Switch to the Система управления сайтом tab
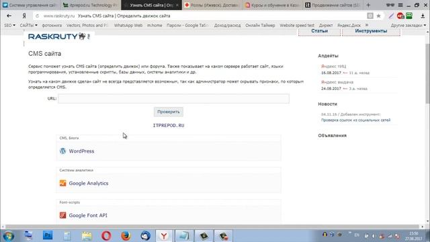This screenshot has width=430, height=242. 30,5
